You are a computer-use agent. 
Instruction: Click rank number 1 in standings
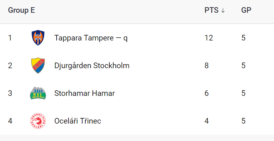pos(10,38)
